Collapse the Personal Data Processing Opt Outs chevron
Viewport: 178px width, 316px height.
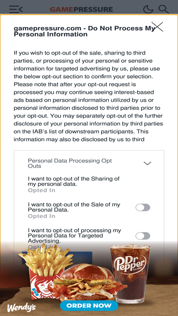point(147,163)
